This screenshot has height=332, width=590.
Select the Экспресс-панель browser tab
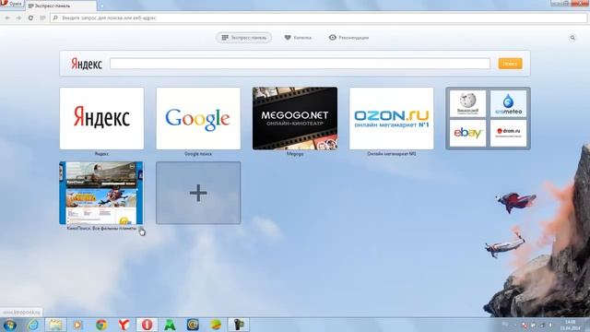pos(61,6)
